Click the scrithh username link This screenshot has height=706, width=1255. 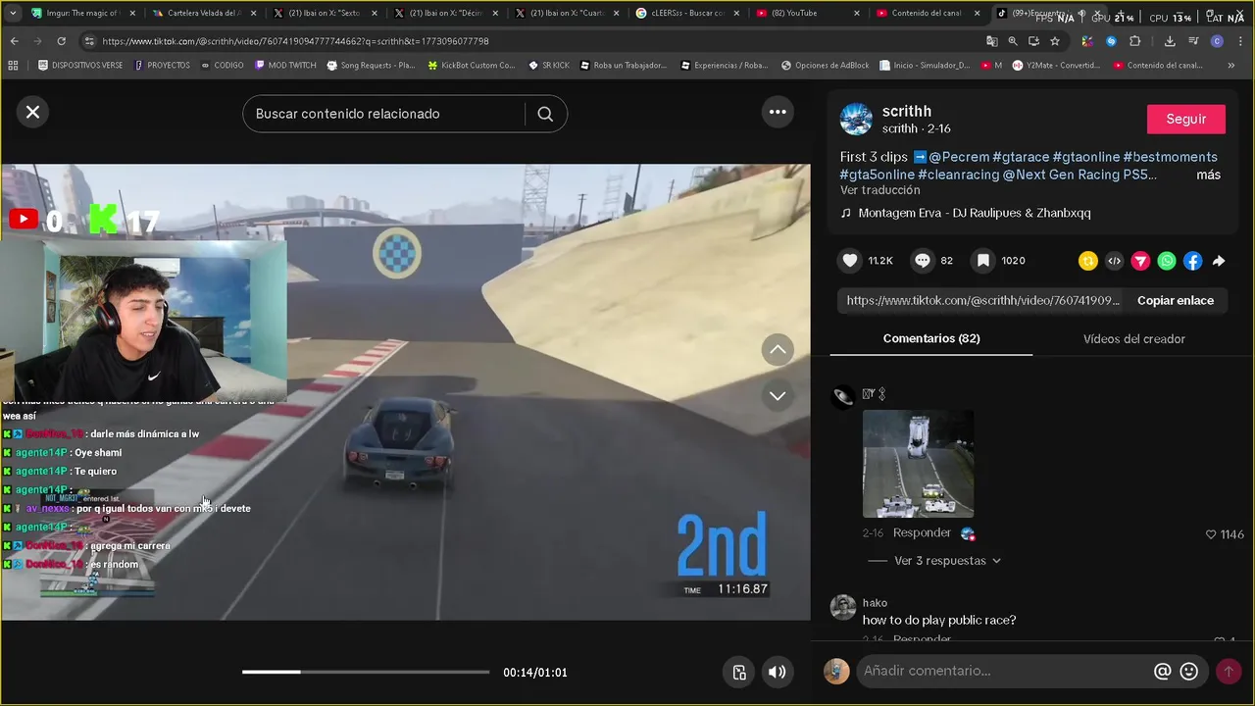907,111
